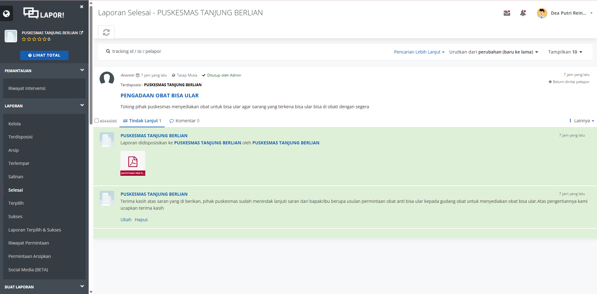Viewport: 597px width, 294px height.
Task: Close sidebar with the X icon
Action: (x=82, y=7)
